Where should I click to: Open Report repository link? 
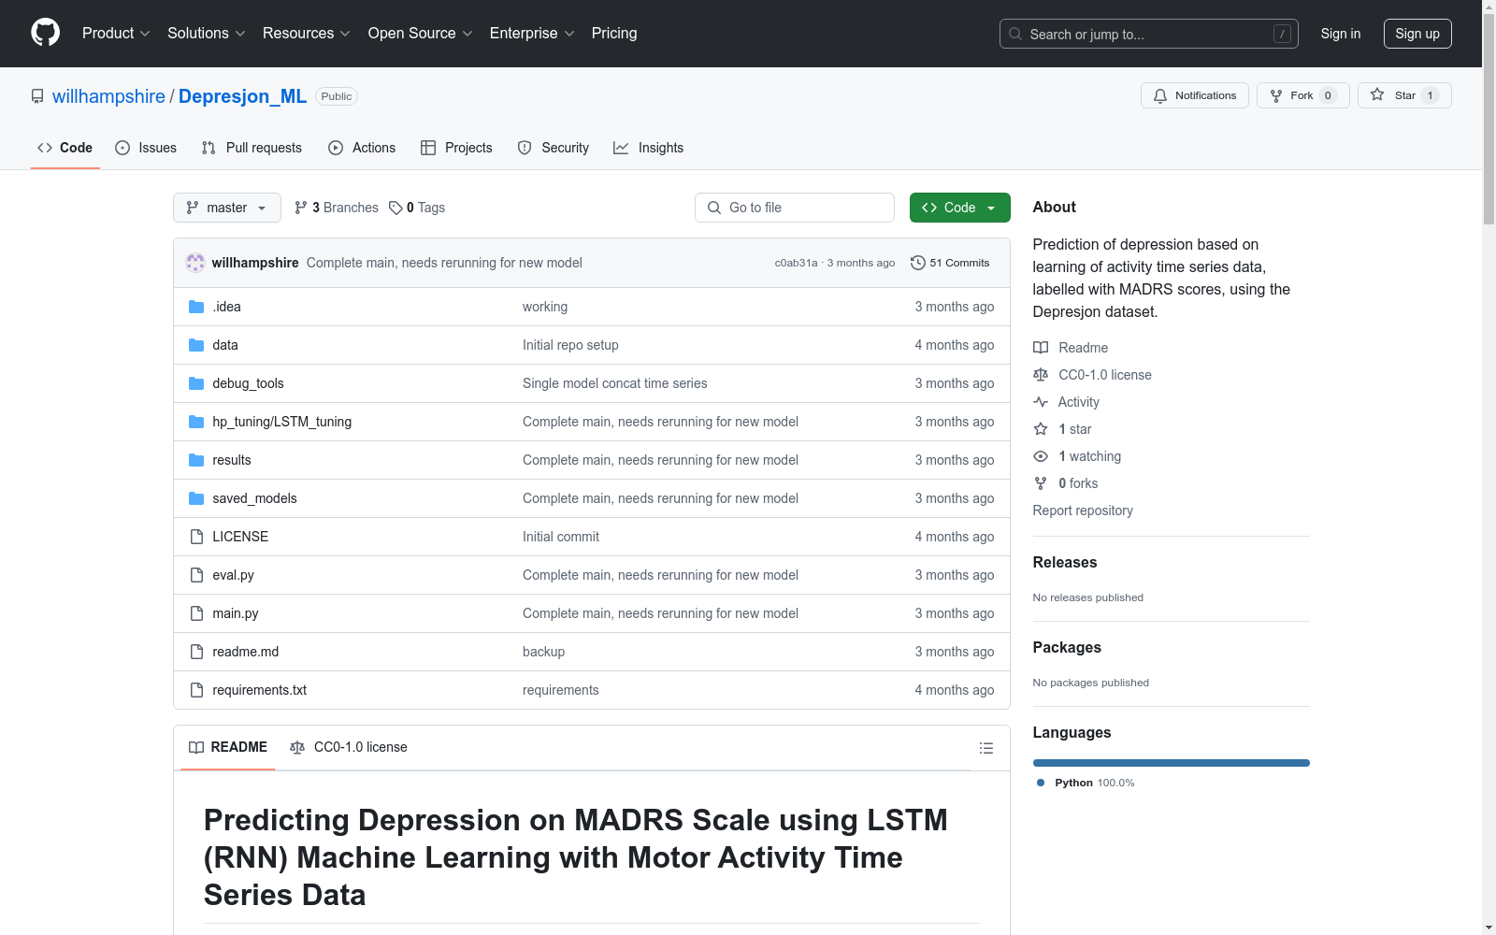[1083, 511]
